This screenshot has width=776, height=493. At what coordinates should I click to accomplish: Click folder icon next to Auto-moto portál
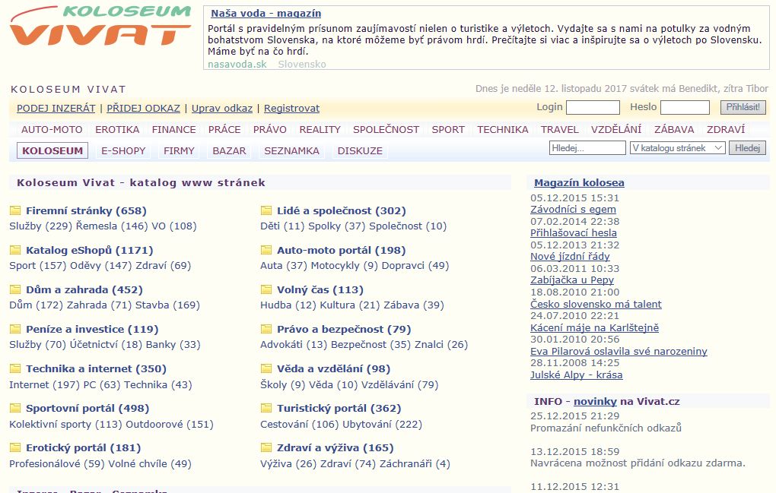[266, 251]
